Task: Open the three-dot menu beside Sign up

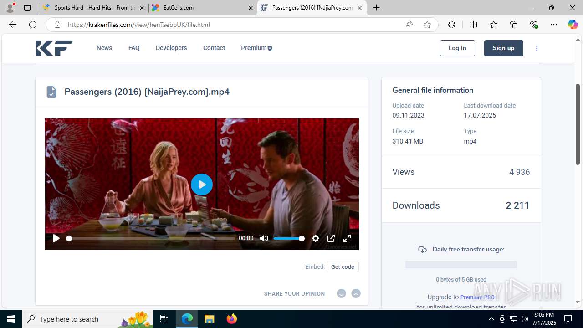Action: tap(537, 48)
